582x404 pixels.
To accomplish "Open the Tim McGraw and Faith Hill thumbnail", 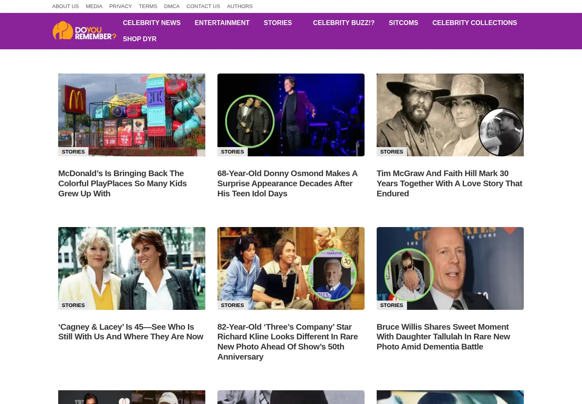I will pos(450,115).
